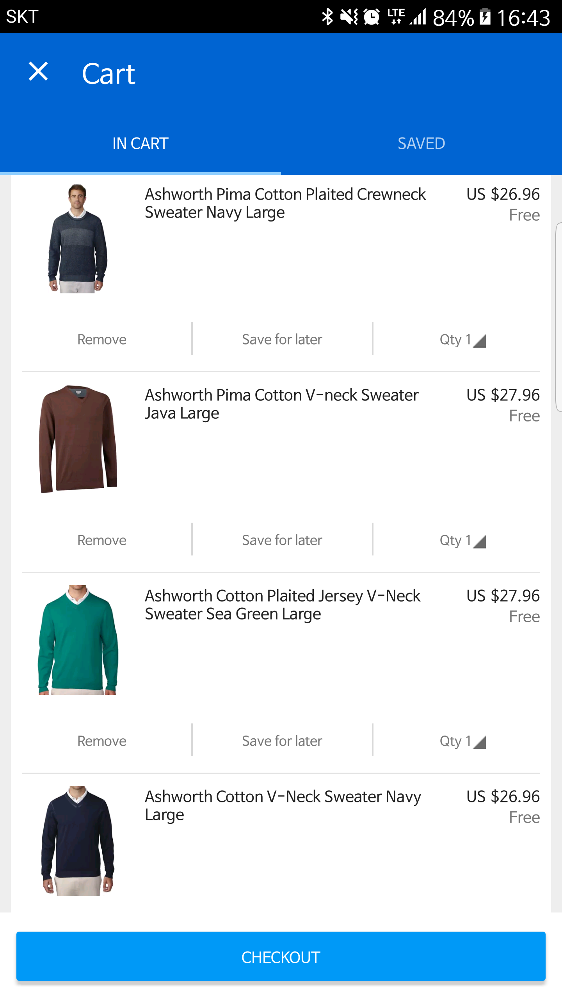Open Qty dropdown for Crewneck Sweater Navy

click(462, 339)
